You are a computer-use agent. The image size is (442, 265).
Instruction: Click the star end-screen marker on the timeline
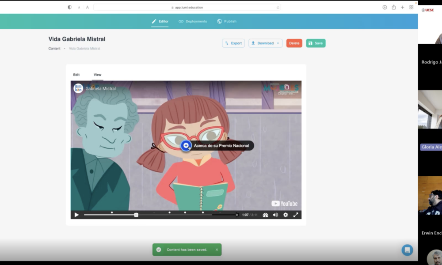[x=237, y=215]
